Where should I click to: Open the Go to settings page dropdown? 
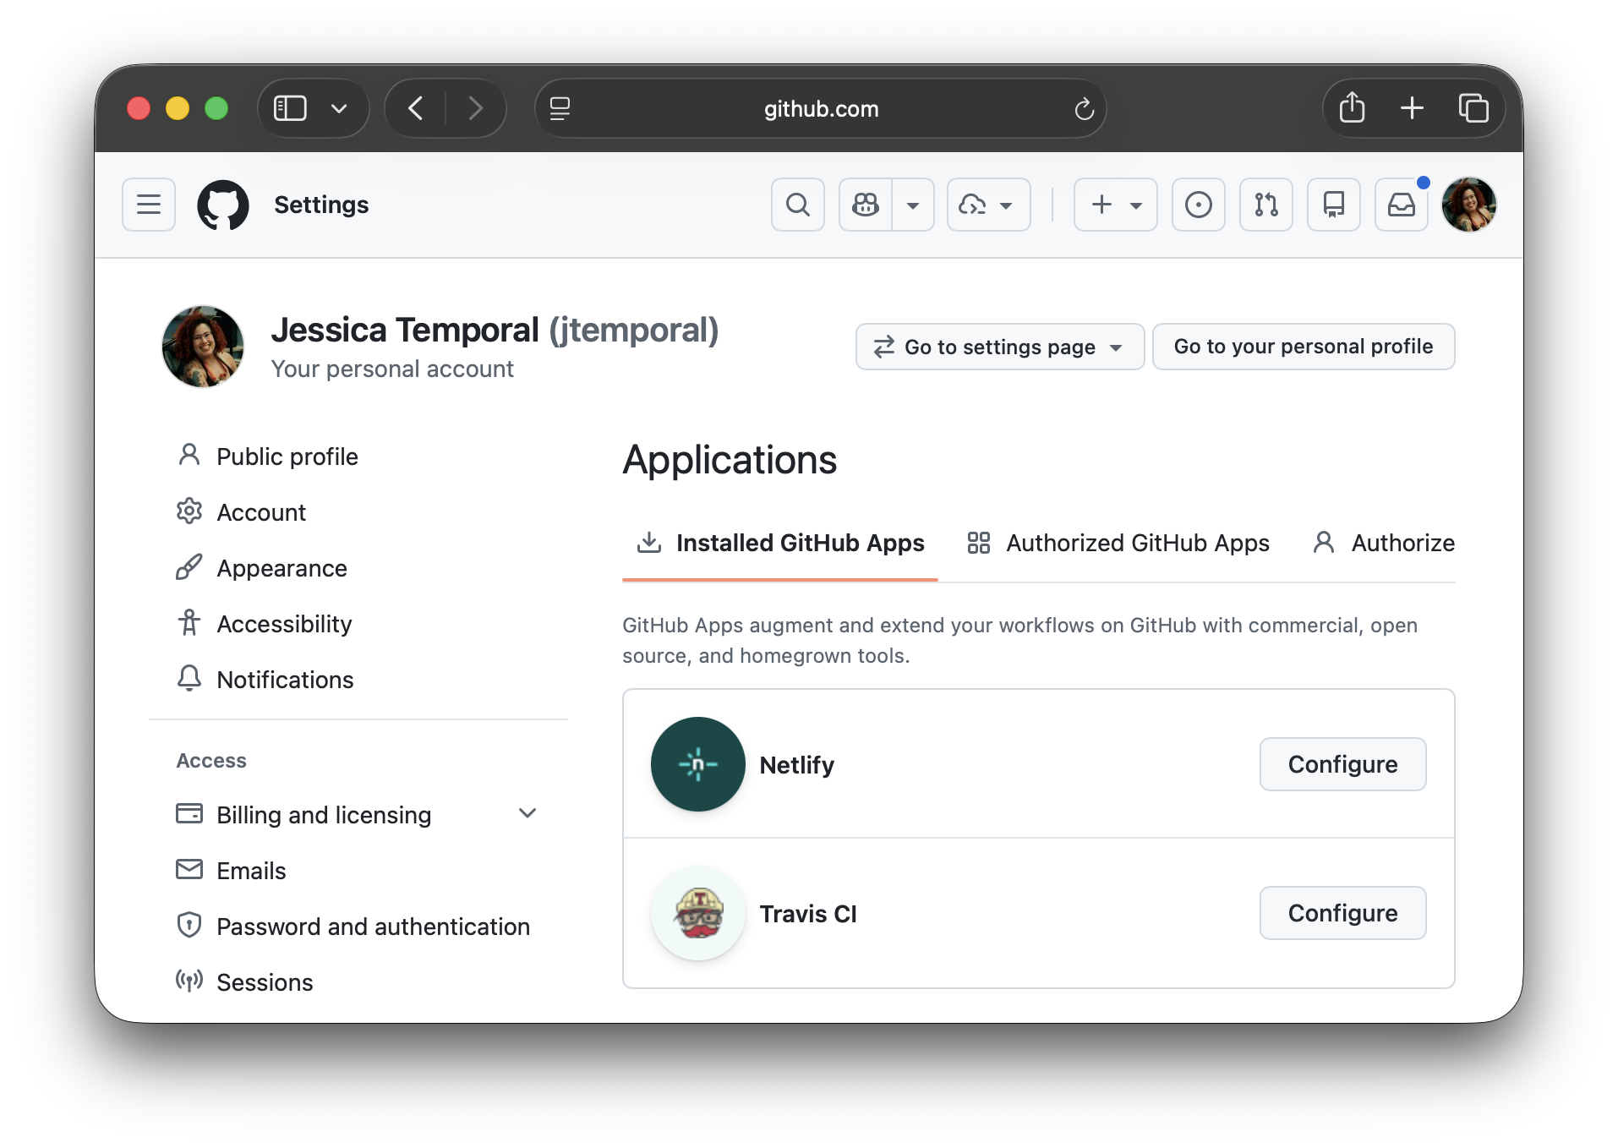[999, 347]
